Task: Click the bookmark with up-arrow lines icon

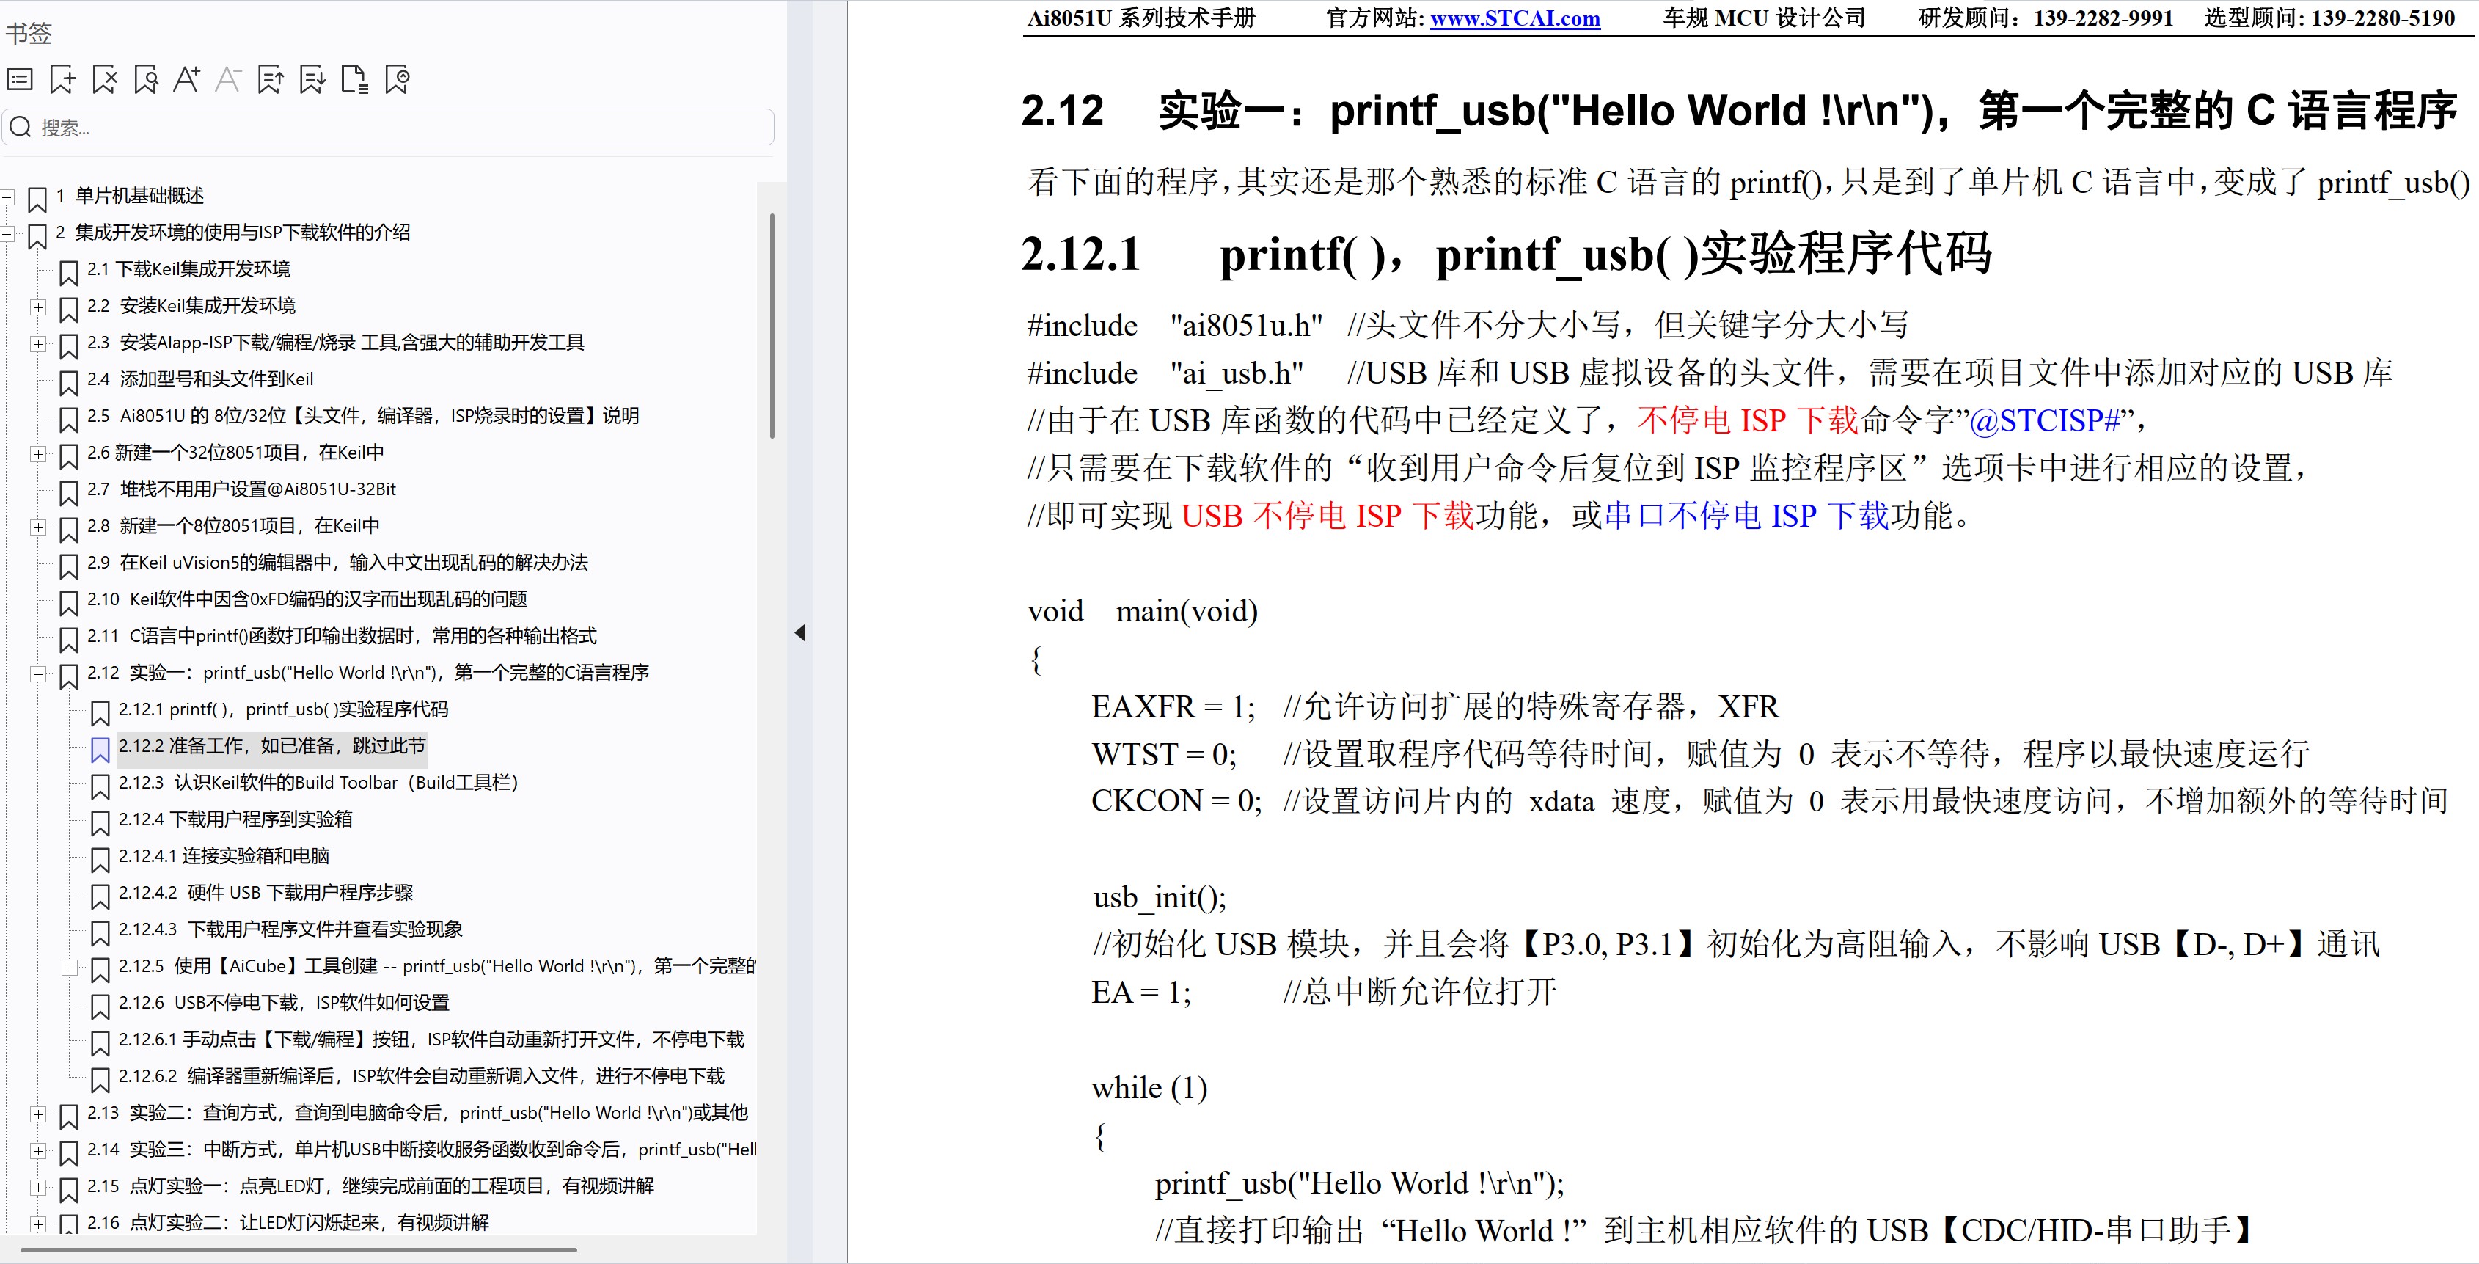Action: point(271,80)
